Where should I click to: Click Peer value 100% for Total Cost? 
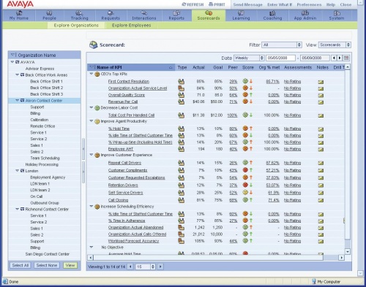232,115
